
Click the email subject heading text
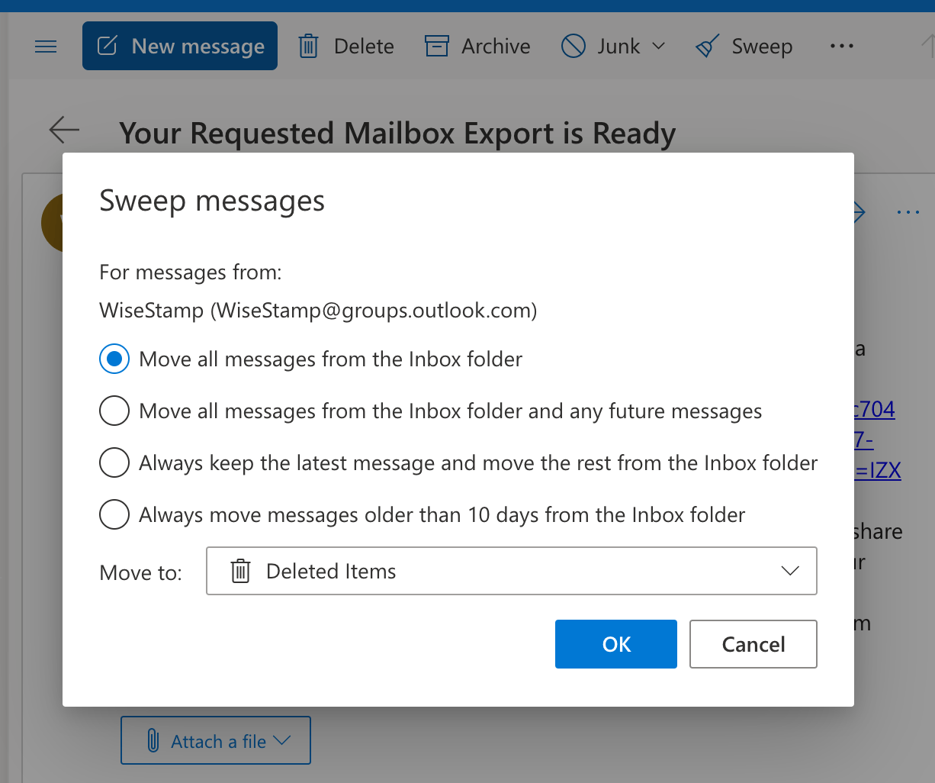click(x=397, y=134)
